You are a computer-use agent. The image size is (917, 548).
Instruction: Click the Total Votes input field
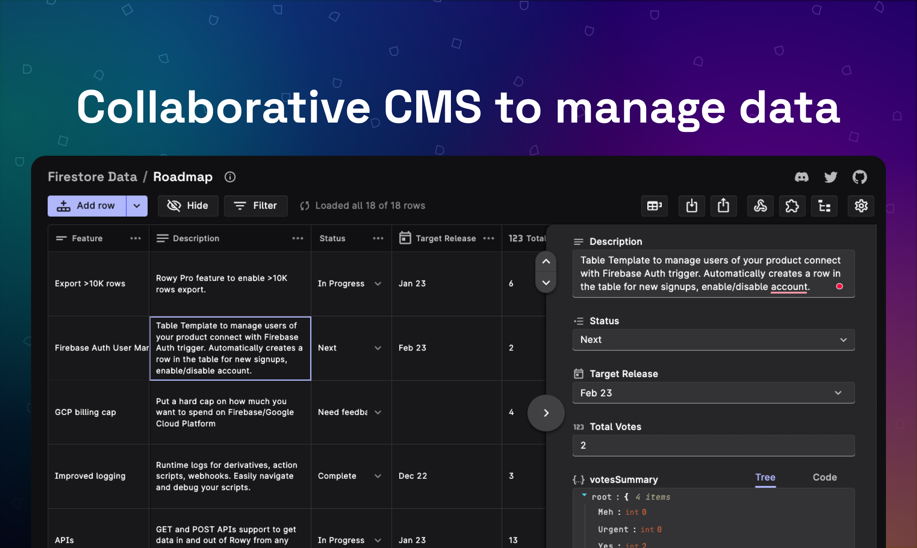point(713,446)
